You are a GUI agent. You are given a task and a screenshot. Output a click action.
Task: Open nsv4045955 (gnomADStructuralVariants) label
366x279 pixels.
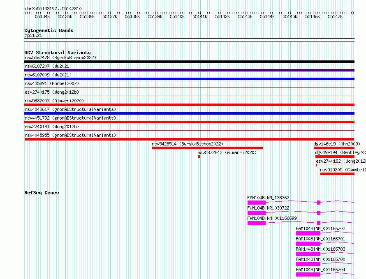pyautogui.click(x=70, y=135)
